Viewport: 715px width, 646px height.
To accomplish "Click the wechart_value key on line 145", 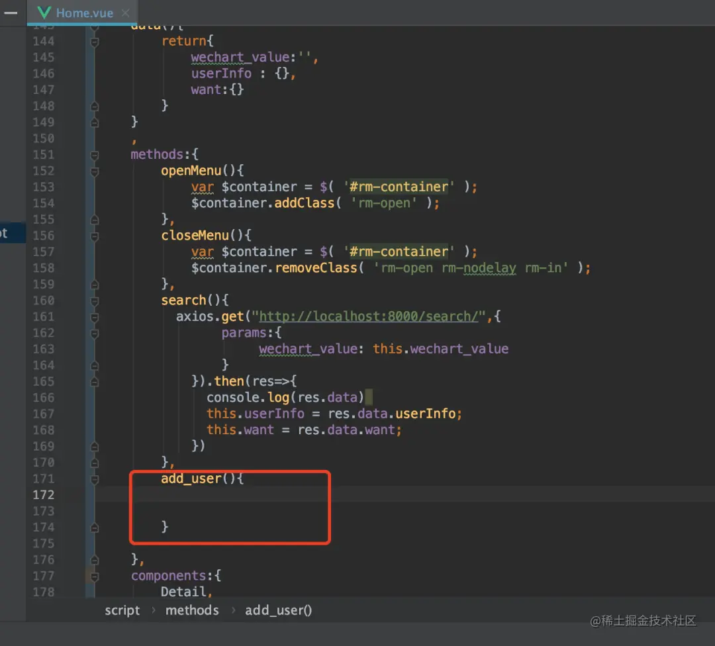I will [240, 57].
